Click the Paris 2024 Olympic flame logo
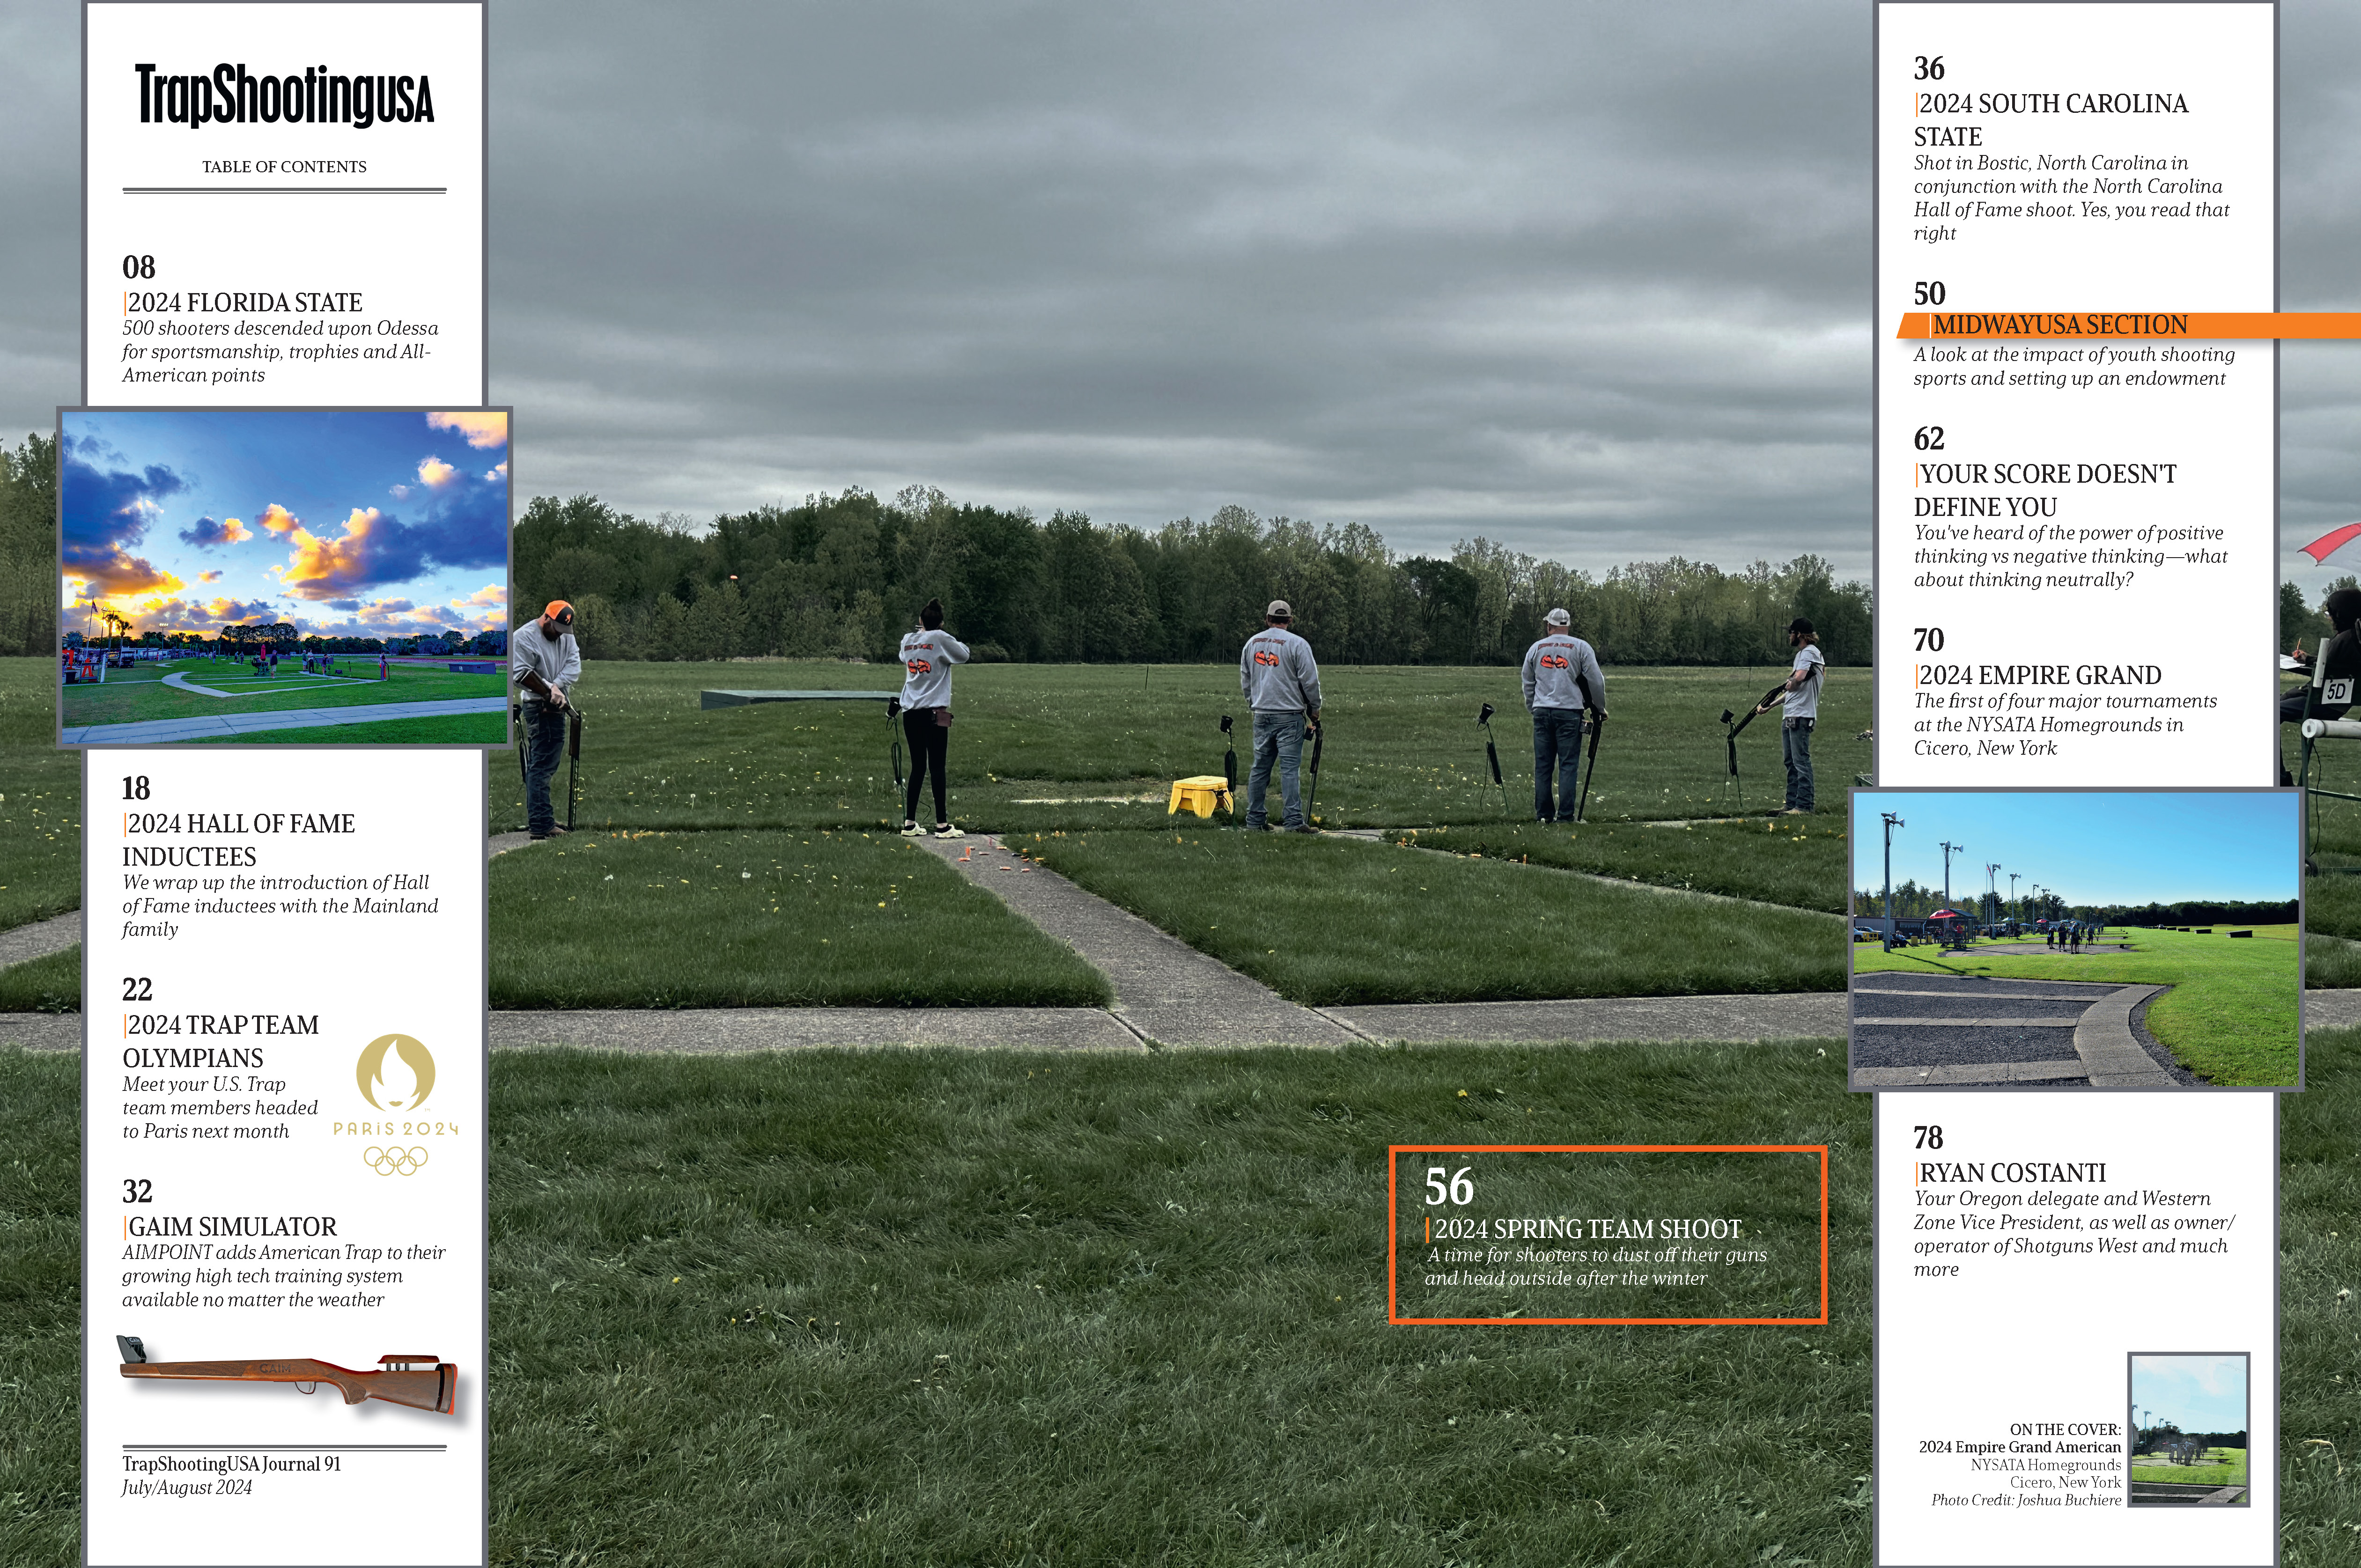The height and width of the screenshot is (1568, 2361). 395,1072
